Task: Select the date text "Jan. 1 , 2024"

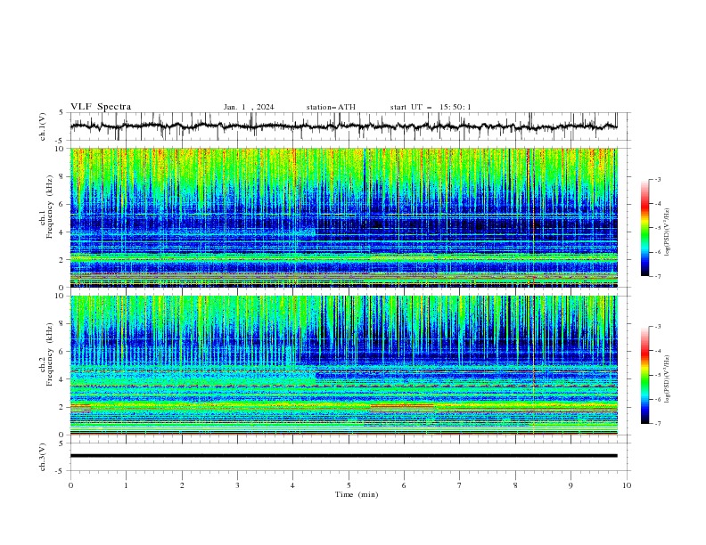Action: pyautogui.click(x=249, y=107)
